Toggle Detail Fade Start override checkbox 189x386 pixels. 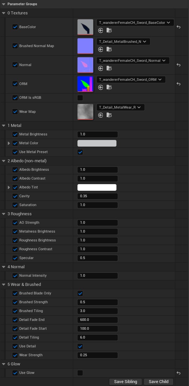[x=15, y=329]
